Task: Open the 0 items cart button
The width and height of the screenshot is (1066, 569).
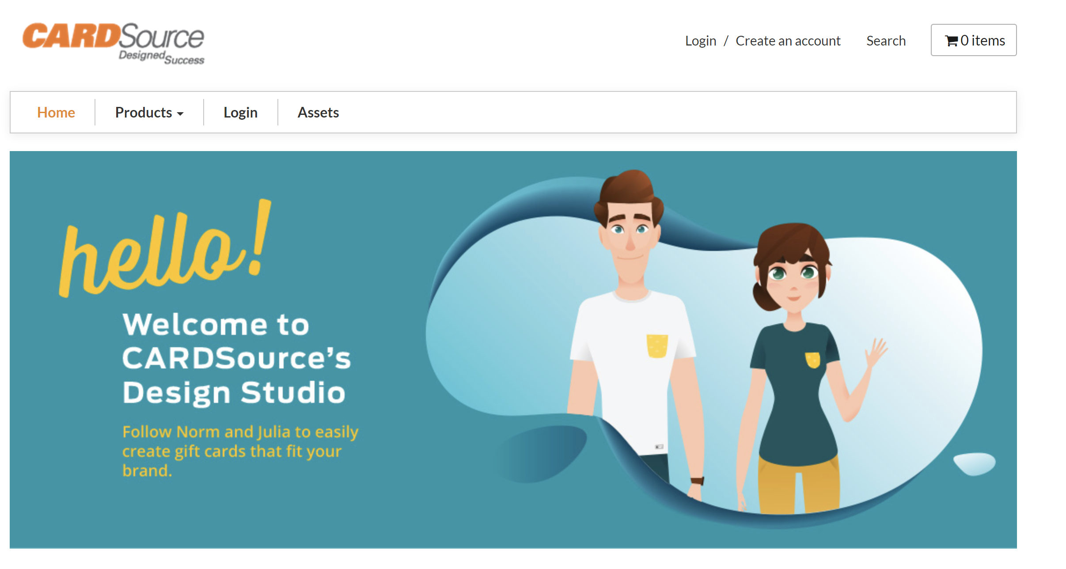Action: (974, 40)
